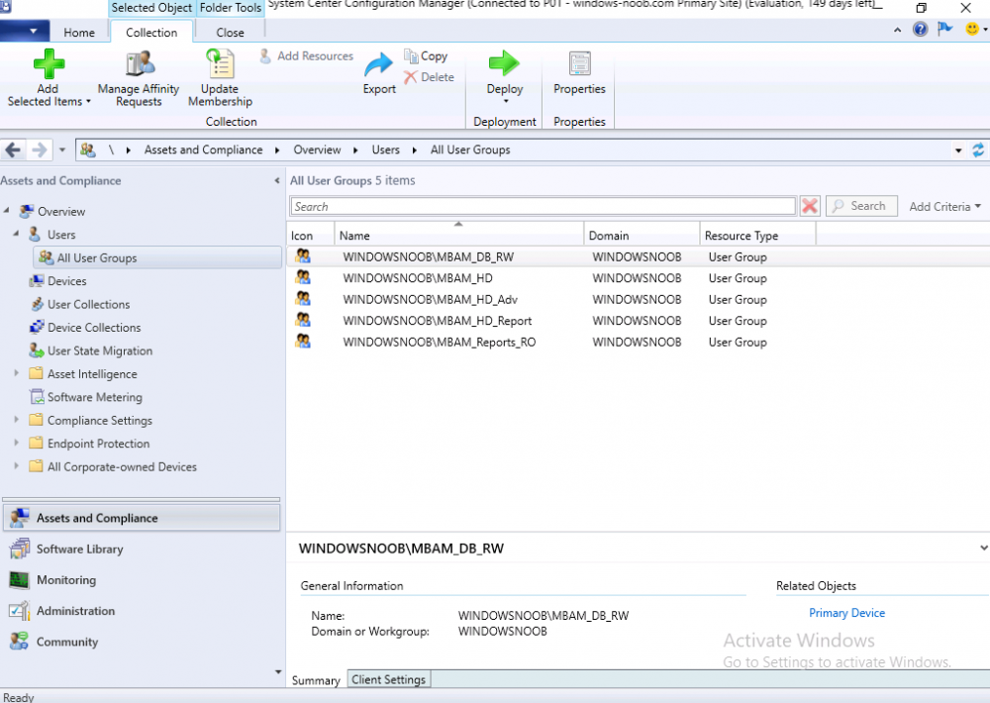The width and height of the screenshot is (990, 703).
Task: Click the blue flag notification icon
Action: pos(944,29)
